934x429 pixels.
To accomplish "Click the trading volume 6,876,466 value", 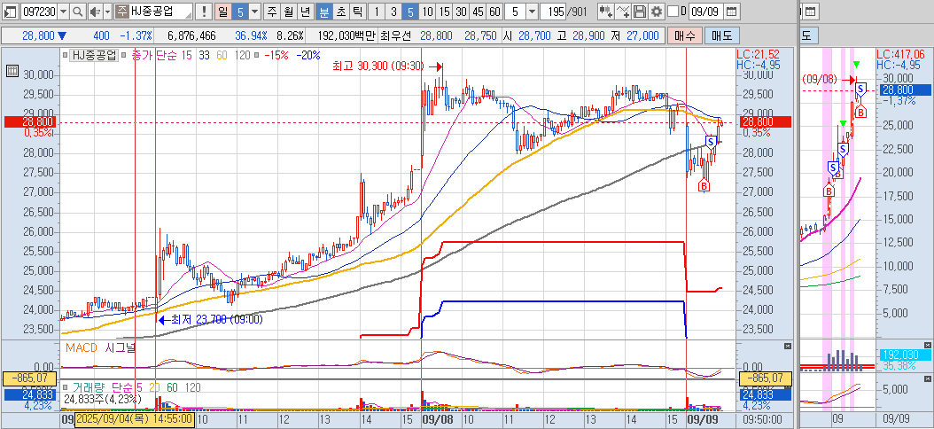I will tap(191, 35).
